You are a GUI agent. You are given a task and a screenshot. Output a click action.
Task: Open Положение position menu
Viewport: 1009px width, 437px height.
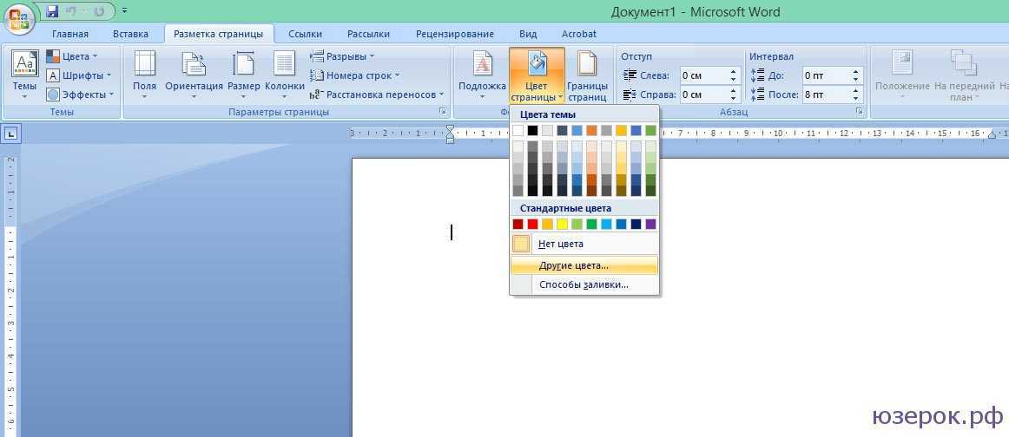(x=902, y=75)
